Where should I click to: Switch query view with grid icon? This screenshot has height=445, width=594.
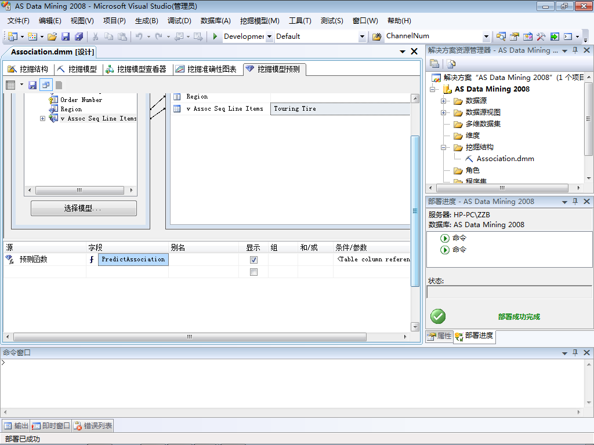(10, 85)
